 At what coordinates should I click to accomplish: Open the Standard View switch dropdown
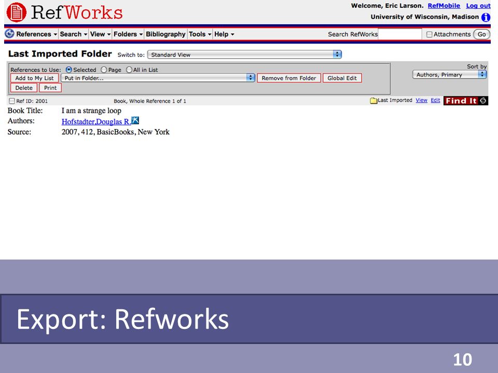(244, 54)
